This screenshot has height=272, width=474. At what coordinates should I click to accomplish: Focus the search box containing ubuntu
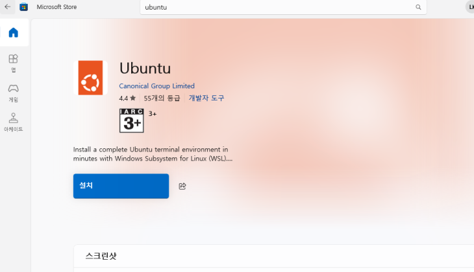(x=283, y=7)
